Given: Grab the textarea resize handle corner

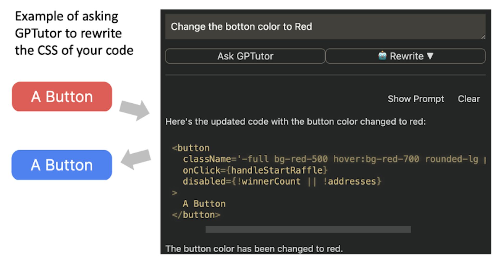Looking at the screenshot, I should pyautogui.click(x=483, y=37).
